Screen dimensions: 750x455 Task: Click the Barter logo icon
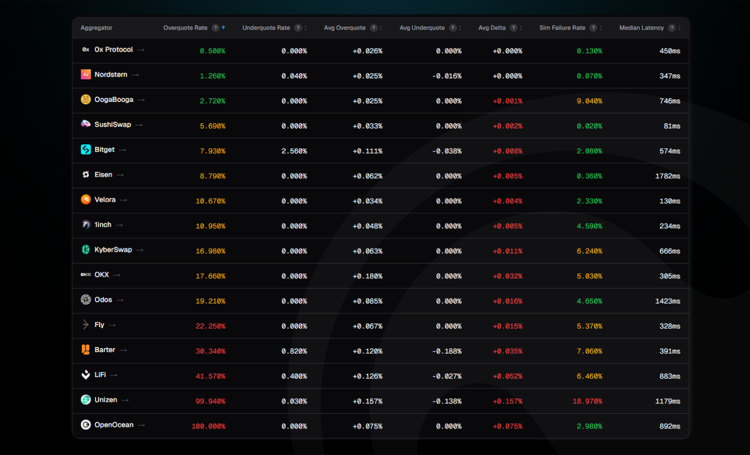86,350
